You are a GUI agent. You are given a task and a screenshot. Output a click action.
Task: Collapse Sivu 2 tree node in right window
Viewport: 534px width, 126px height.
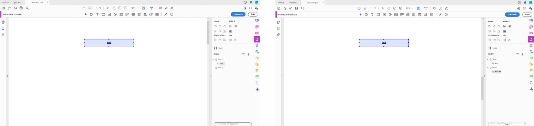[488, 67]
